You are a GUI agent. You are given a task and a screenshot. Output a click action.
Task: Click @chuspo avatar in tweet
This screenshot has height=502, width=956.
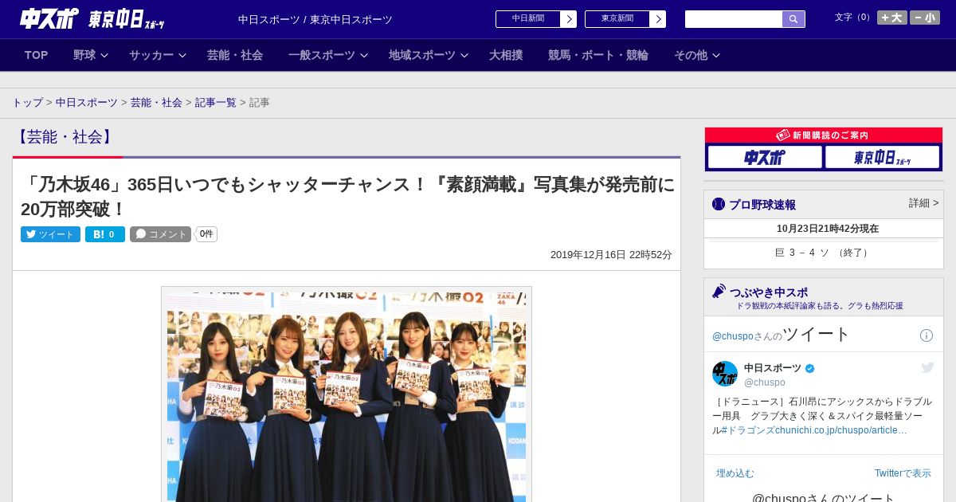coord(725,374)
